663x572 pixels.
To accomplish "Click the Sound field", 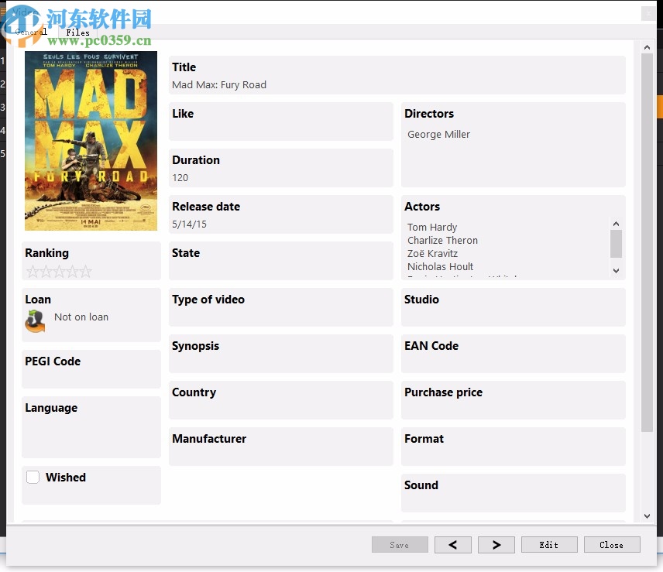I will [514, 493].
